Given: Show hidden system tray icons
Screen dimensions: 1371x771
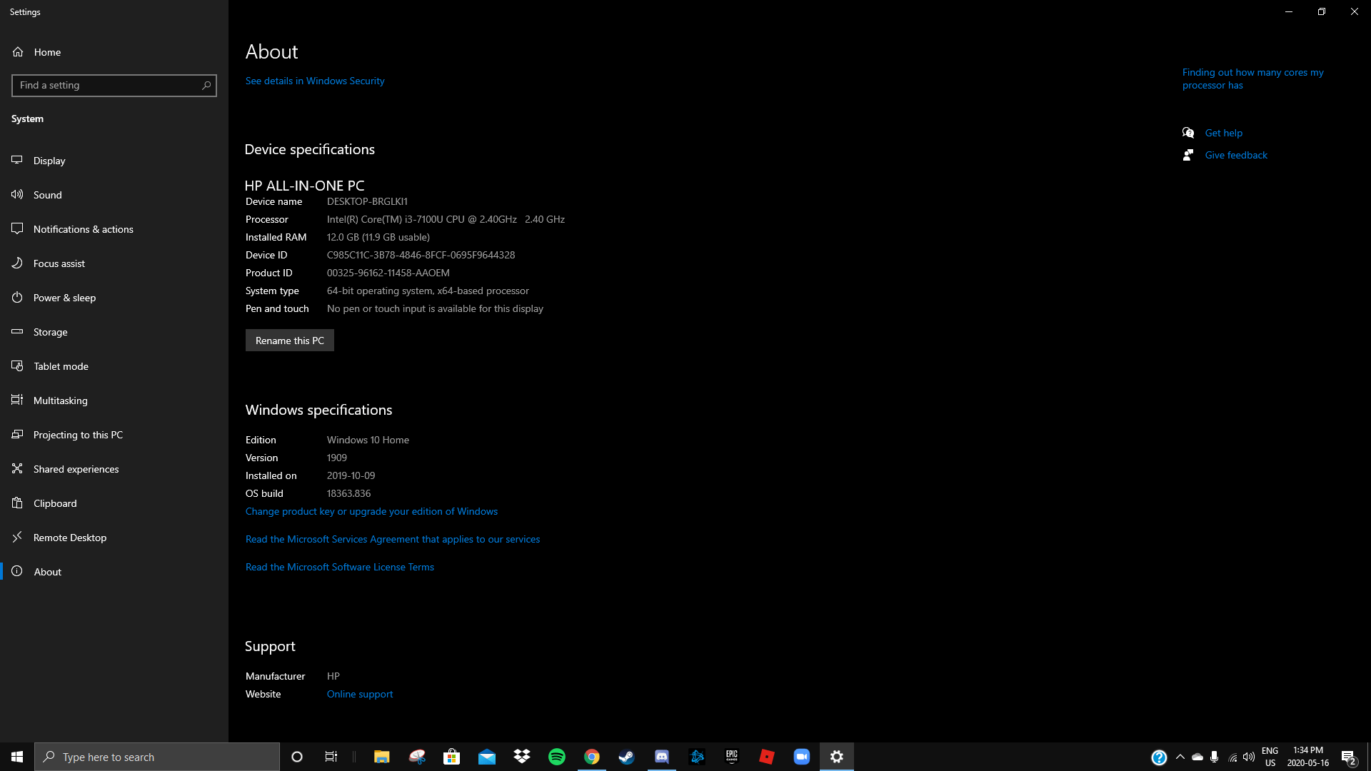Looking at the screenshot, I should pyautogui.click(x=1180, y=757).
